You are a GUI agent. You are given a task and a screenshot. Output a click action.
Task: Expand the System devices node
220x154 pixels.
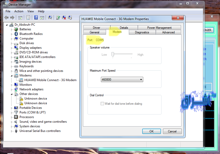[x=12, y=127]
